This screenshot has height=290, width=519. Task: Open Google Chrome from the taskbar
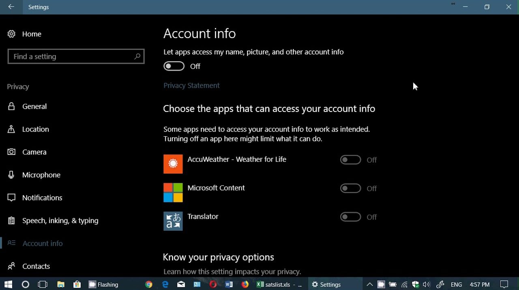pos(149,284)
